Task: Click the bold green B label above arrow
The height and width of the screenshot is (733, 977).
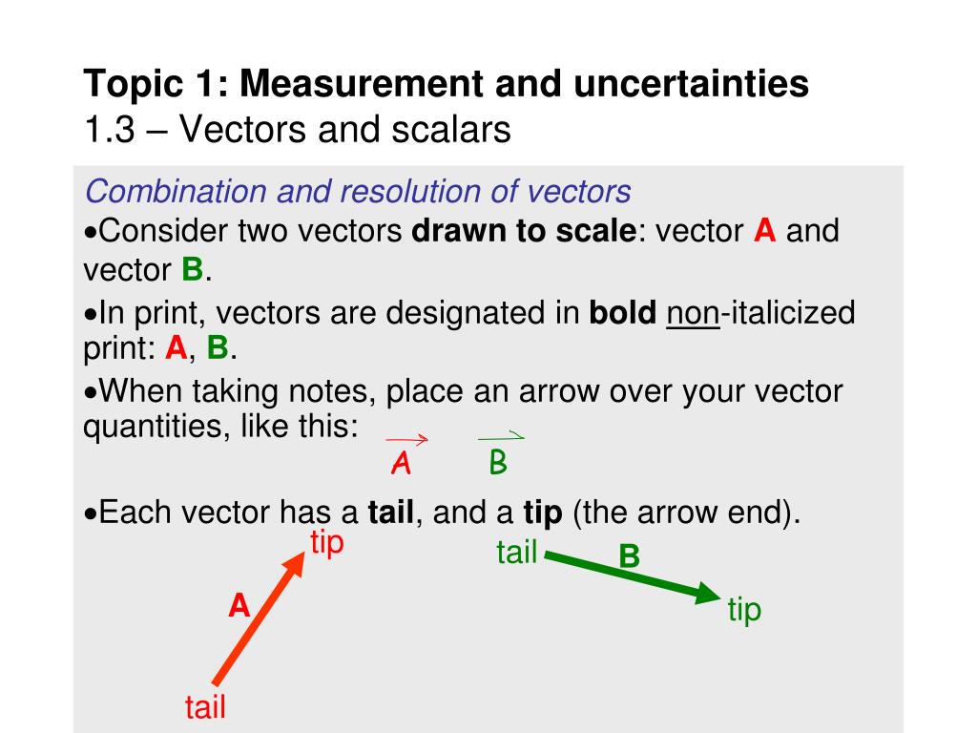Action: [630, 556]
